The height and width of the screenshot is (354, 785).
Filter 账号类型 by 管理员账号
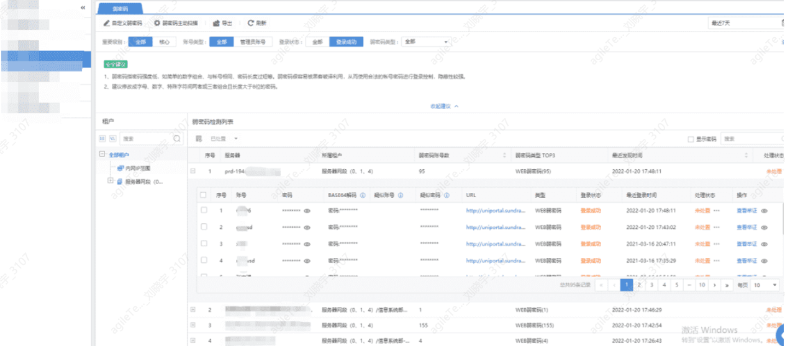pyautogui.click(x=253, y=42)
